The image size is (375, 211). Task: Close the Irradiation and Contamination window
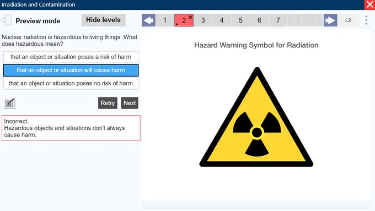(x=369, y=5)
